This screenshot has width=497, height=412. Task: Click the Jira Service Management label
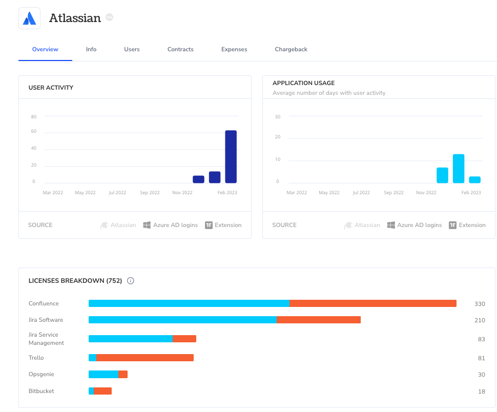46,339
